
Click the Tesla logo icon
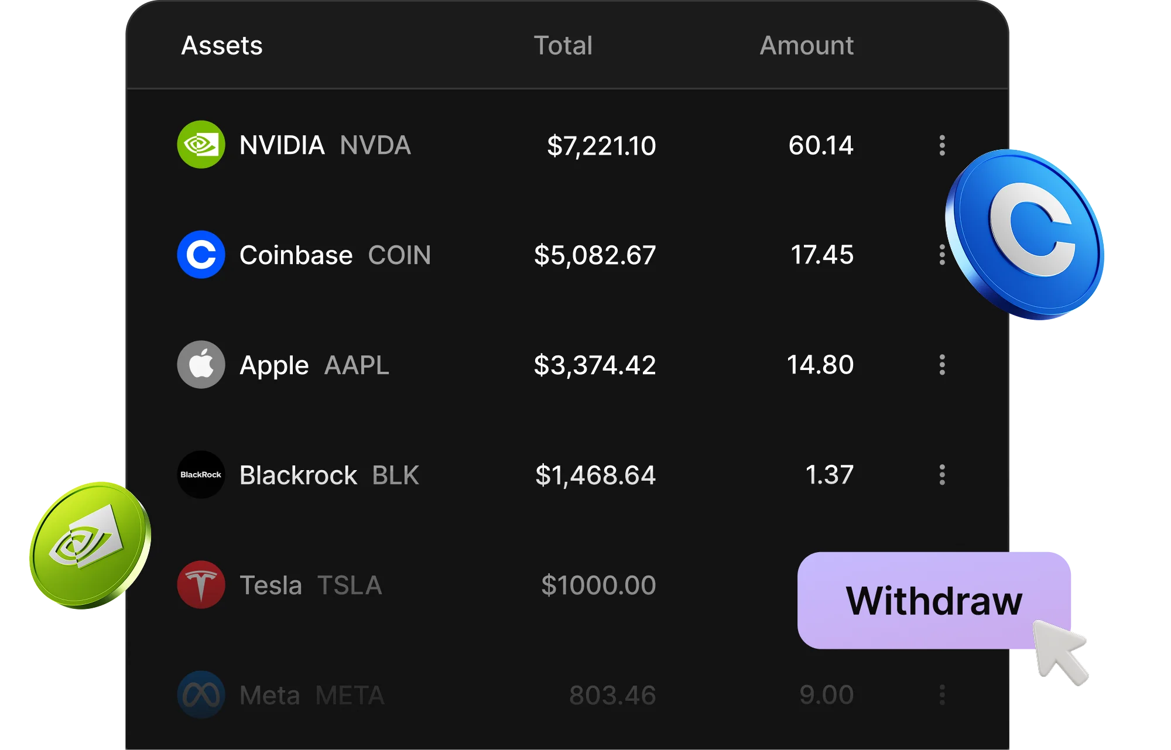tap(201, 585)
